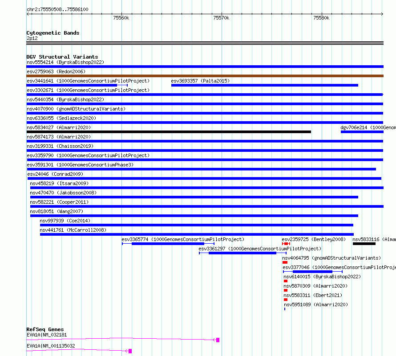Click nsv5951089 (Almarri2020) label
396x356 pixels.
tap(316, 305)
